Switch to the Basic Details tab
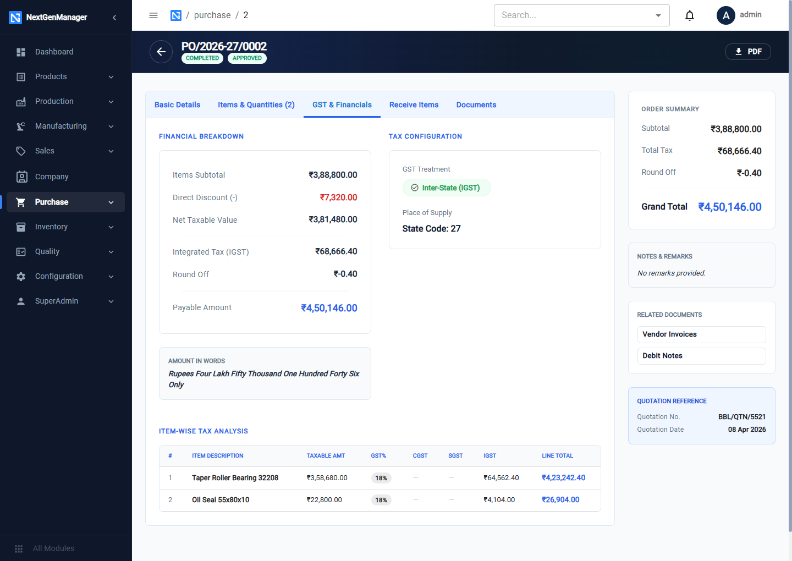The image size is (792, 561). click(177, 105)
